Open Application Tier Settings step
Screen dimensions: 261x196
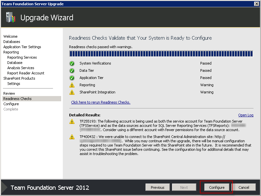point(22,47)
